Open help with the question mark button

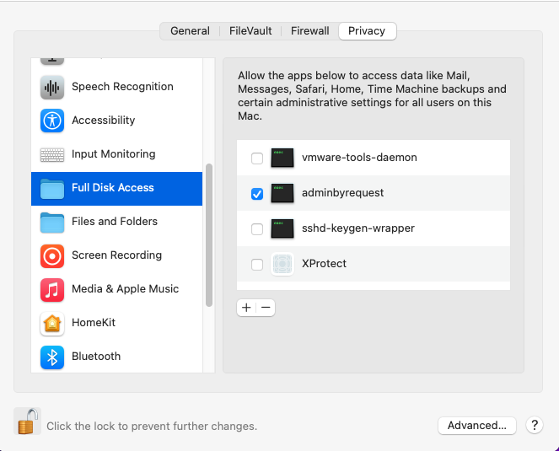tap(534, 425)
